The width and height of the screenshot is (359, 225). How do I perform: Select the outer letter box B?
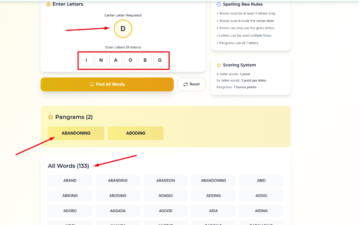(145, 60)
